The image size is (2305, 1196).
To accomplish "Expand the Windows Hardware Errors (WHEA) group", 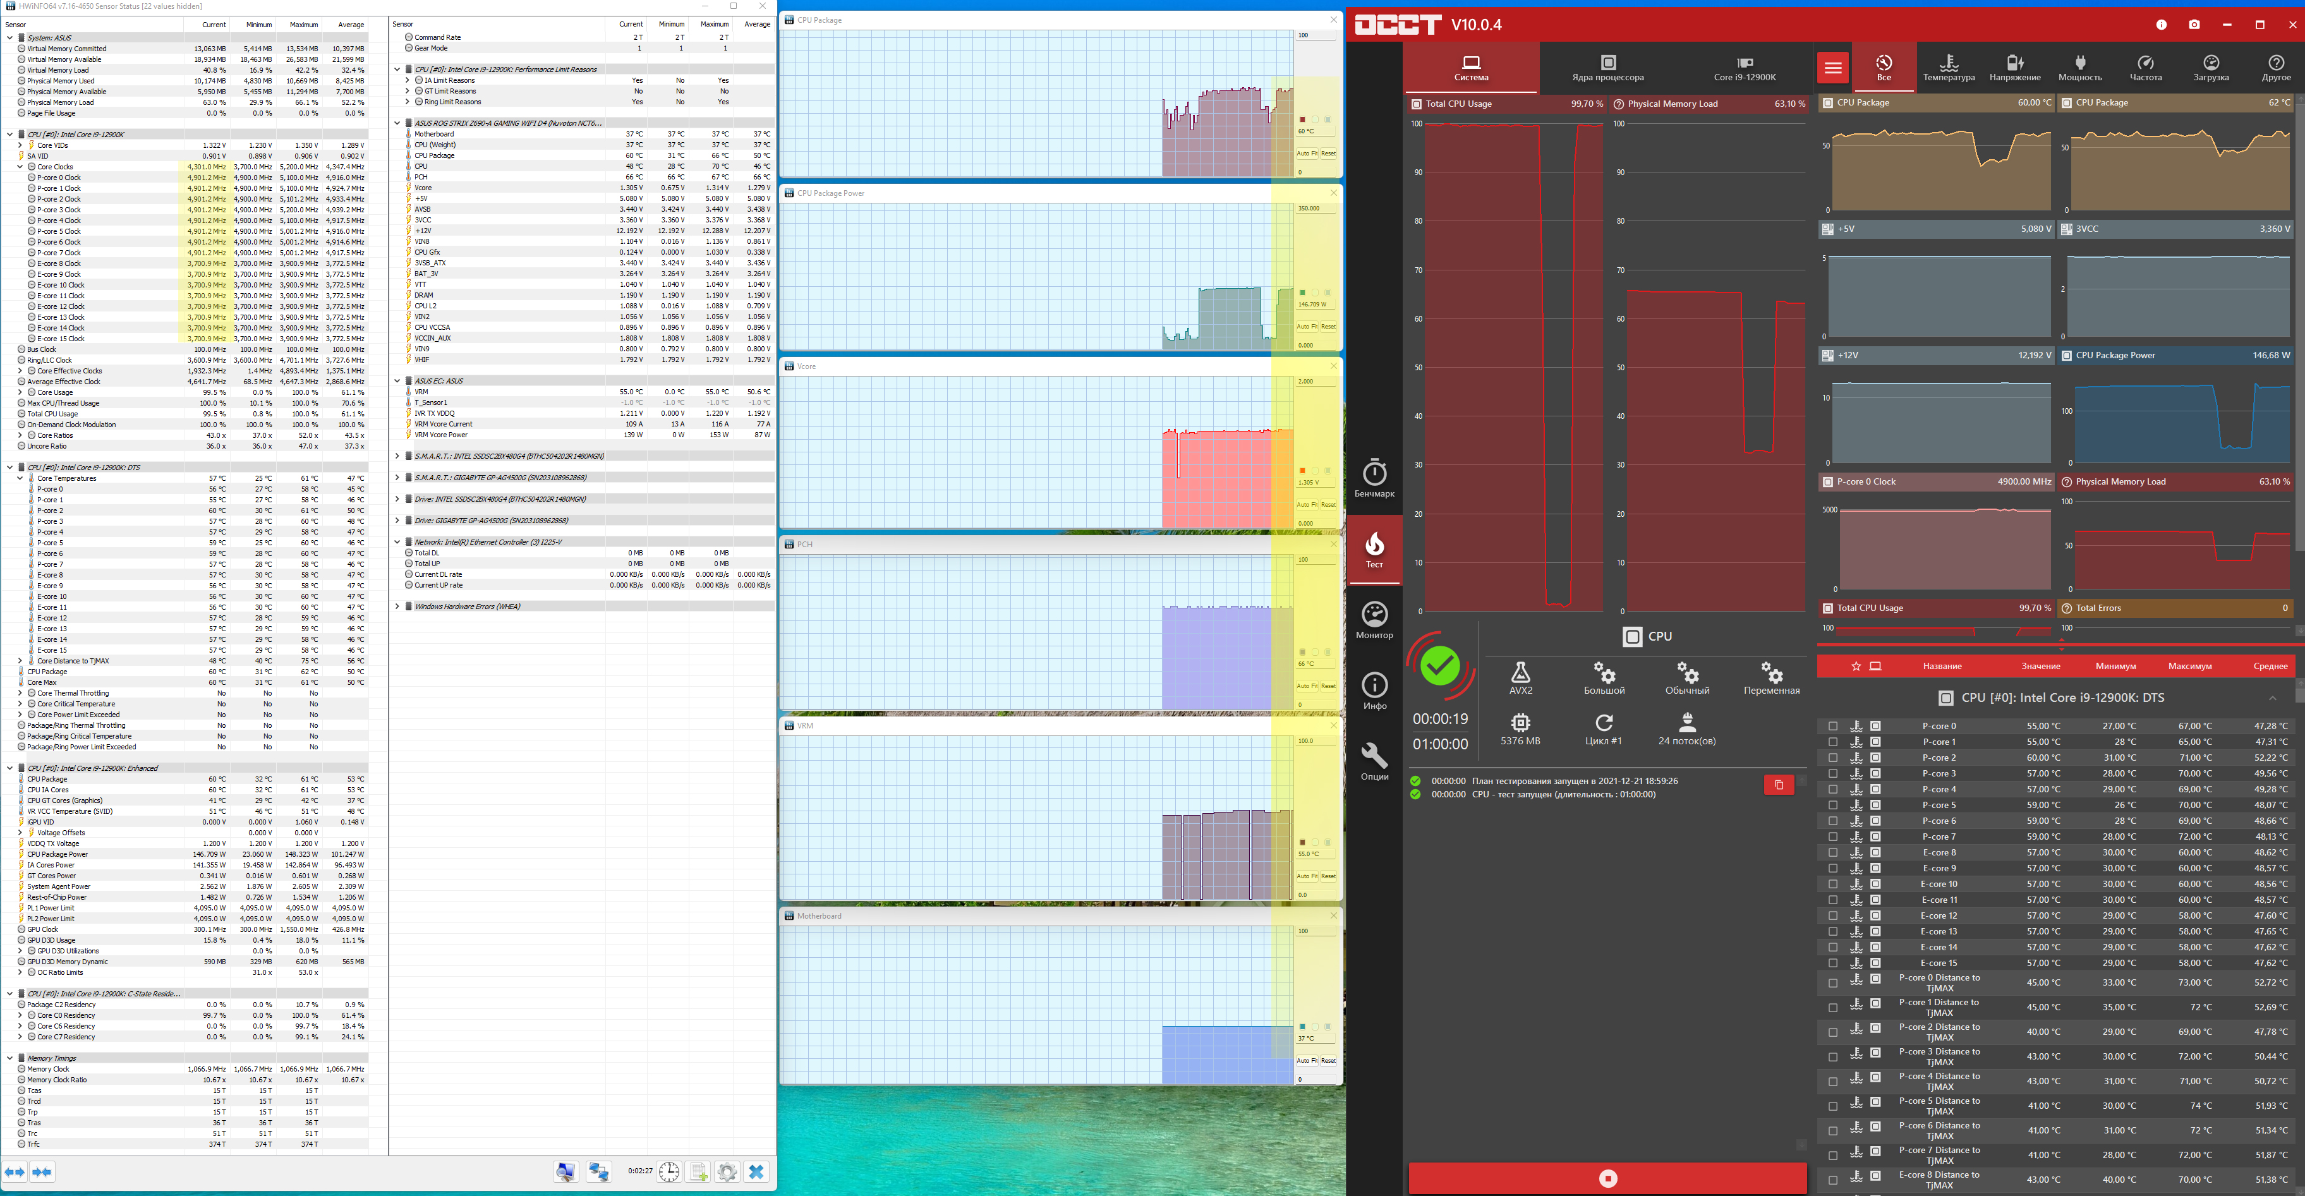I will point(397,607).
